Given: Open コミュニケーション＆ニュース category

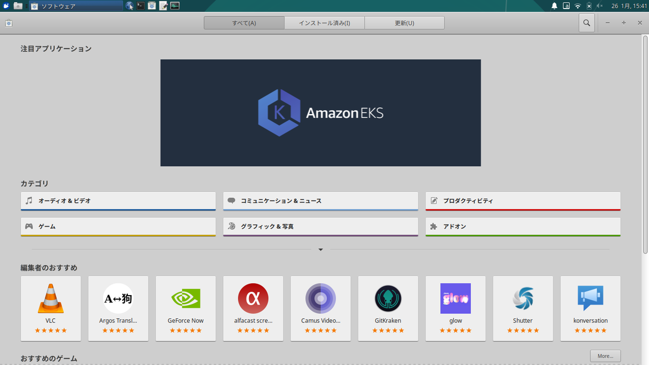Looking at the screenshot, I should 320,201.
